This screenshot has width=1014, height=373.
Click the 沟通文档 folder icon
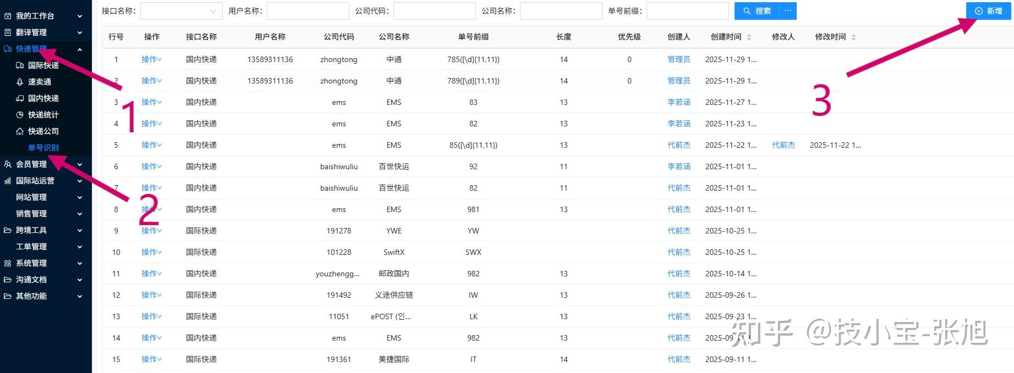[x=8, y=280]
